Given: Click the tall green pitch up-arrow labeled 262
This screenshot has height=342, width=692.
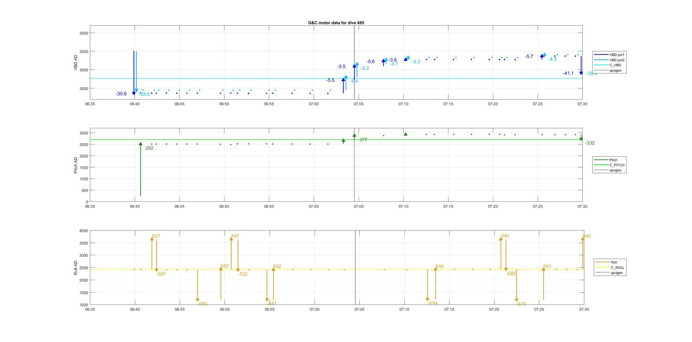Looking at the screenshot, I should pos(140,169).
